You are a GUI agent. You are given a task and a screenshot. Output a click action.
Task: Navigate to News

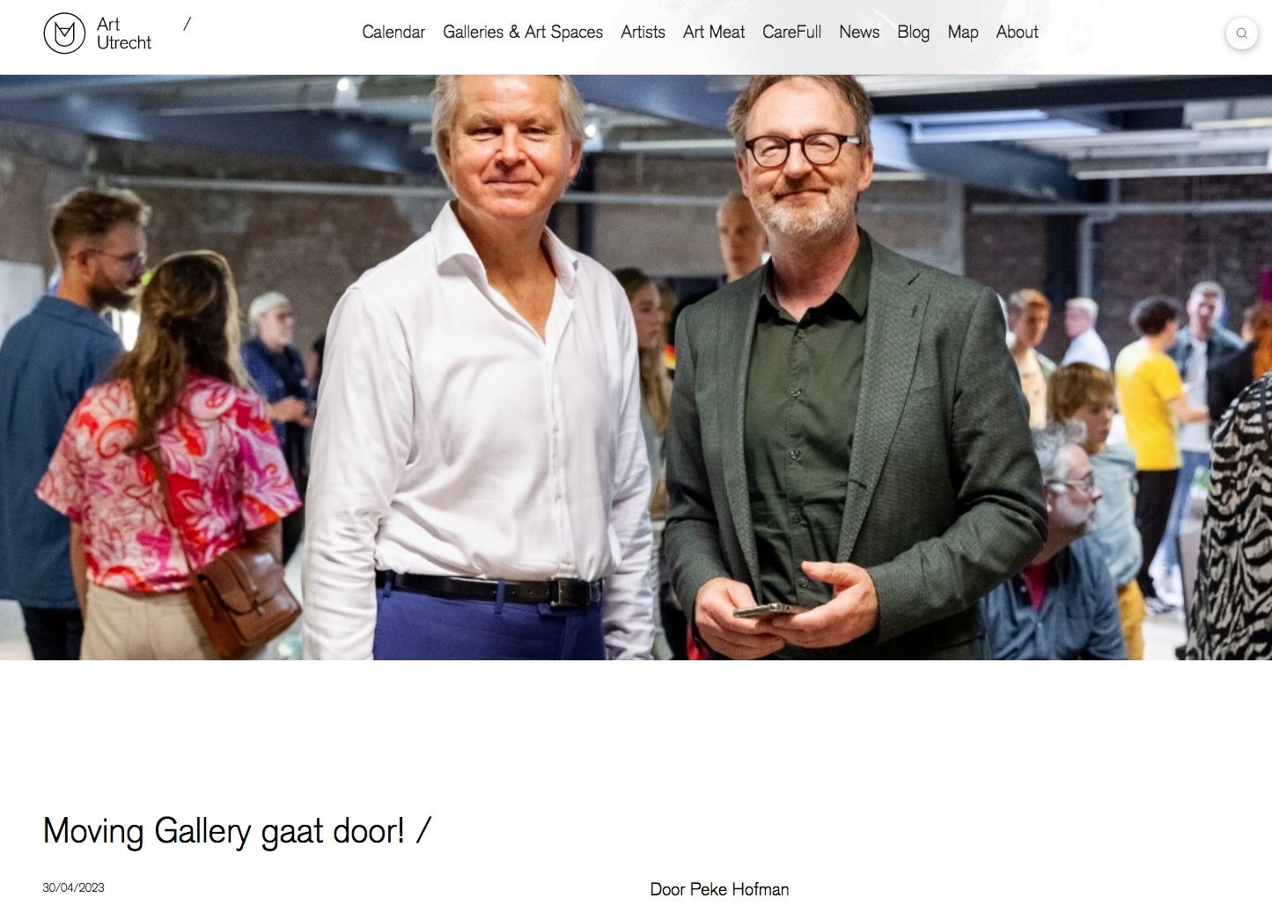859,33
